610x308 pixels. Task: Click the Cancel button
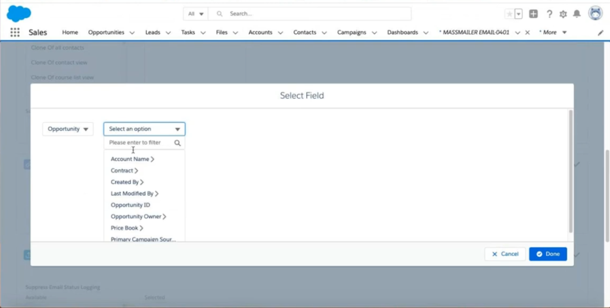pyautogui.click(x=505, y=254)
